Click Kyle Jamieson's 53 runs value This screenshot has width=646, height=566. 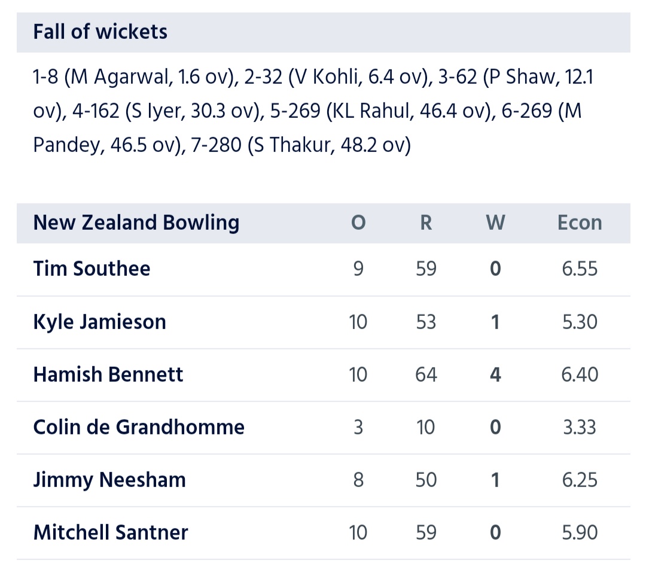pos(426,322)
